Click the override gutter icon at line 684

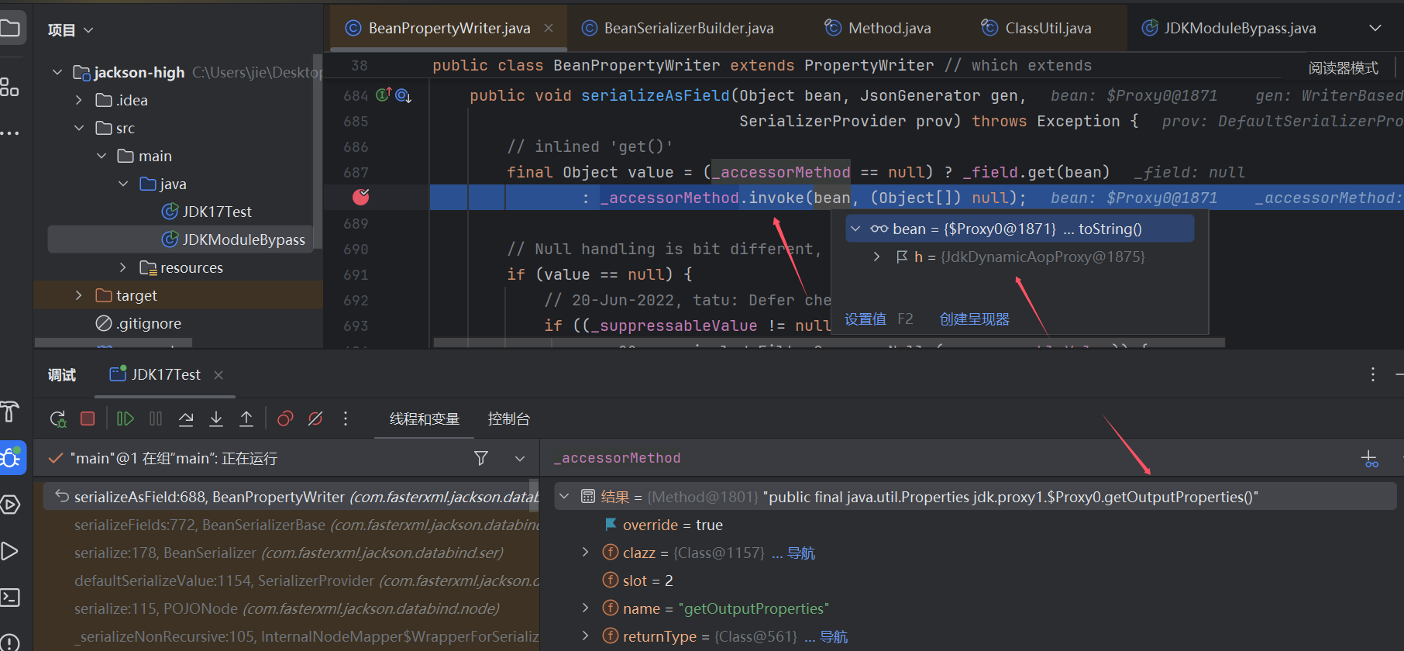383,95
